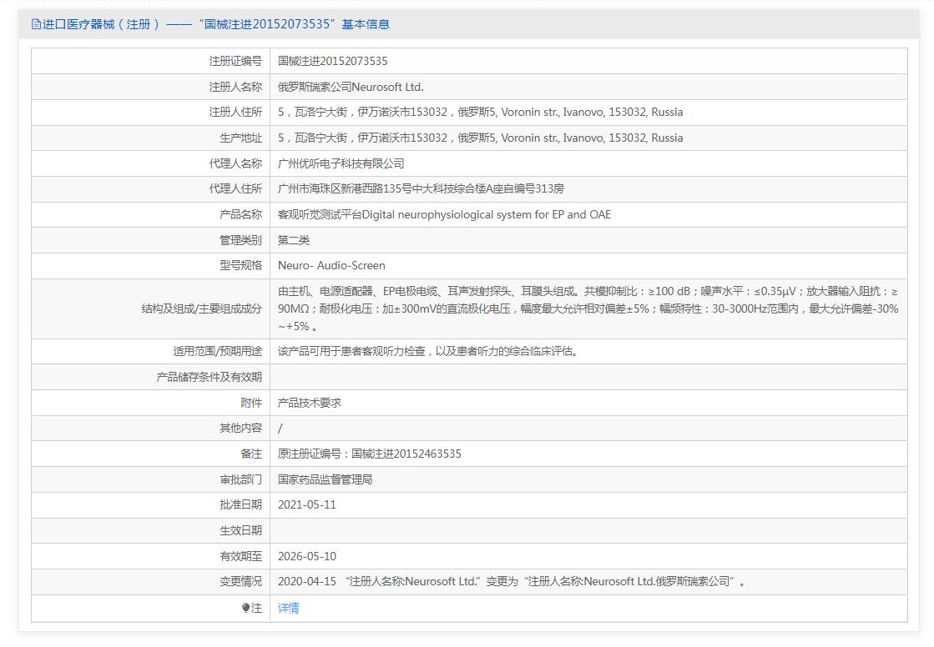Open the 详情 details link
The height and width of the screenshot is (647, 934).
click(288, 608)
